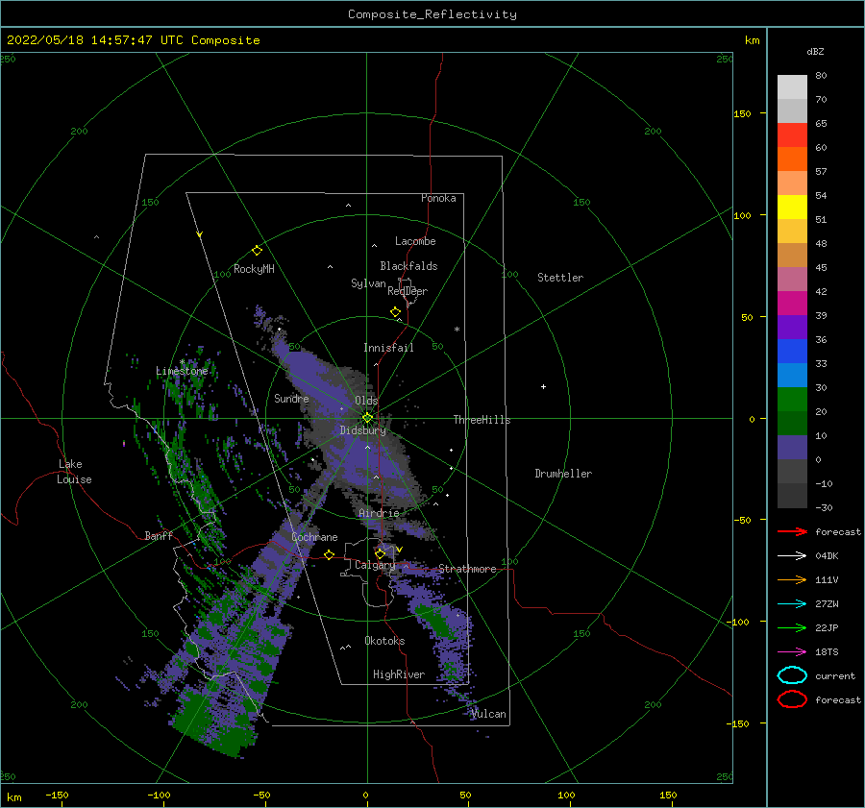Click the Composite_Reflectivity title
Image resolution: width=865 pixels, height=808 pixels.
pos(432,14)
